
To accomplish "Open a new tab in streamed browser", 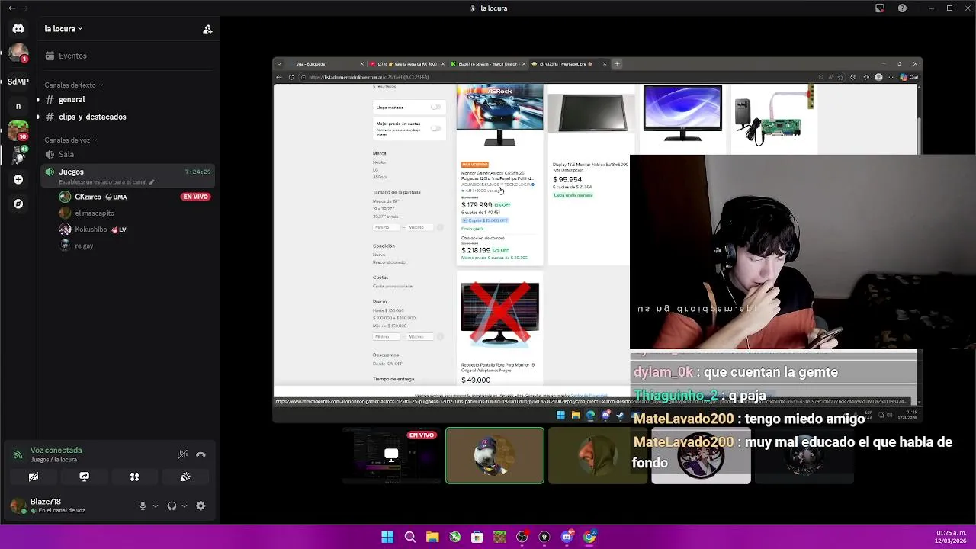I will coord(618,64).
